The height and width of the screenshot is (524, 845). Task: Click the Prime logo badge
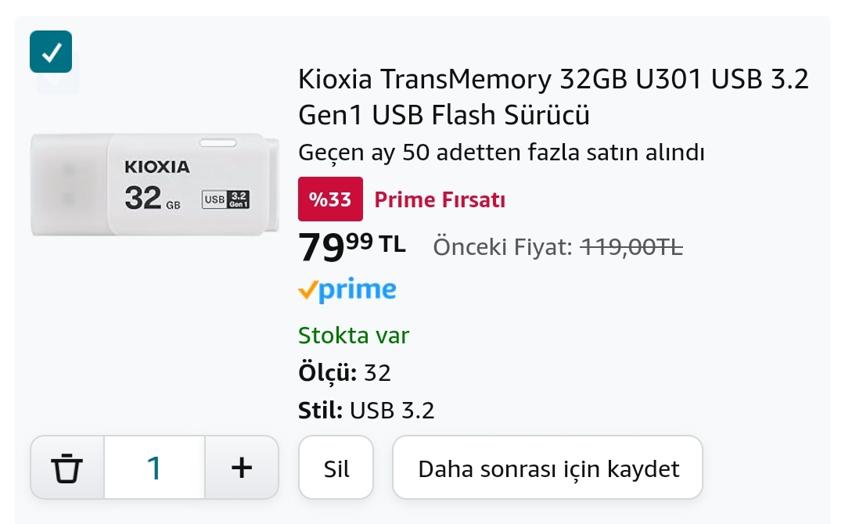click(347, 290)
